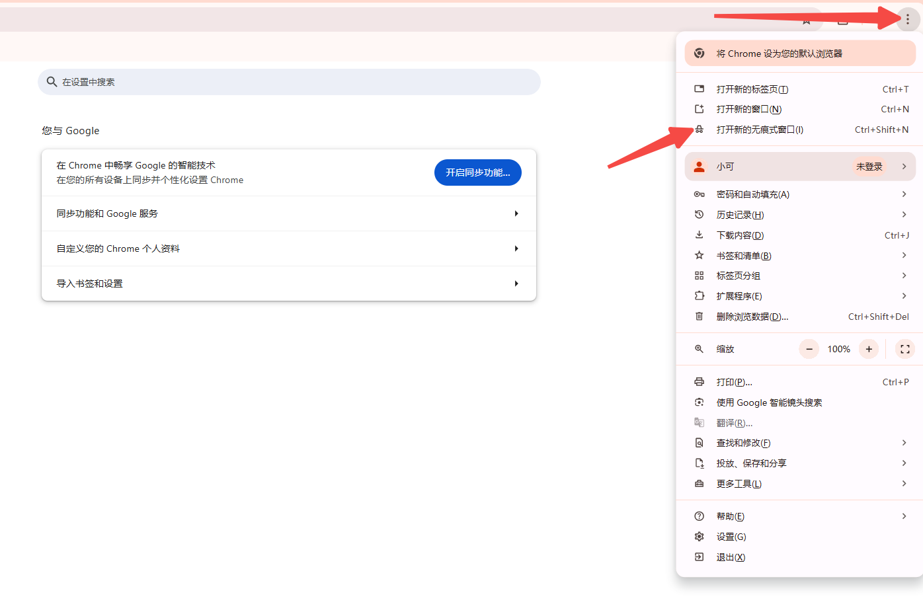Click the Chrome logo in default browser banner
This screenshot has height=610, width=923.
(x=700, y=54)
